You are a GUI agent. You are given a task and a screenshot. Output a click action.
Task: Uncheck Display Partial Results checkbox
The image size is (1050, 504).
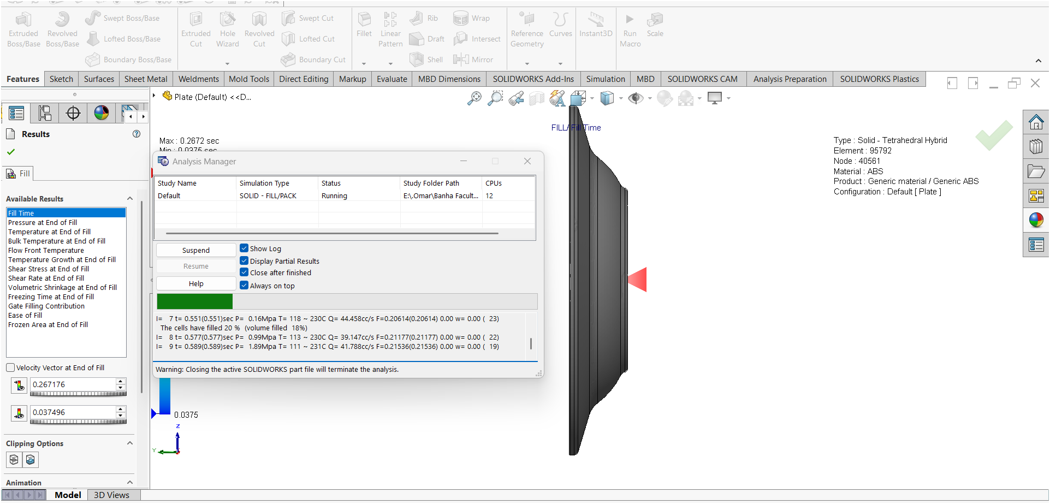pos(244,261)
